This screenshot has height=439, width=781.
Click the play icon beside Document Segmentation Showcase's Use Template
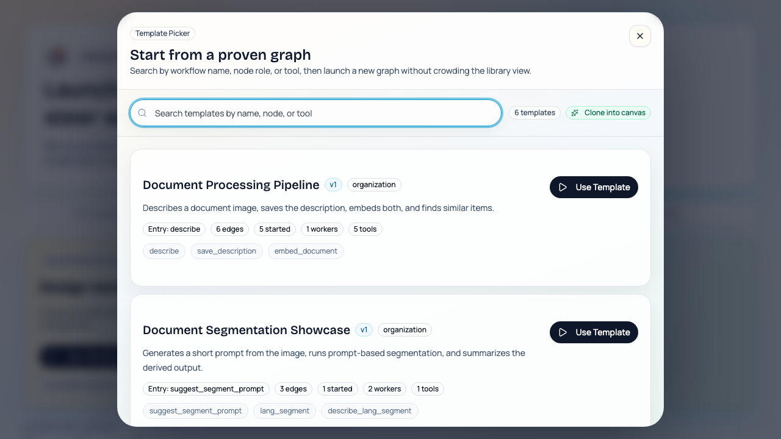point(563,332)
